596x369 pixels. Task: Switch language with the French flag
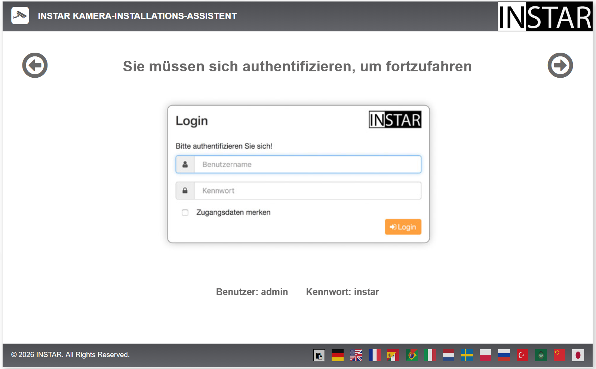(x=374, y=355)
